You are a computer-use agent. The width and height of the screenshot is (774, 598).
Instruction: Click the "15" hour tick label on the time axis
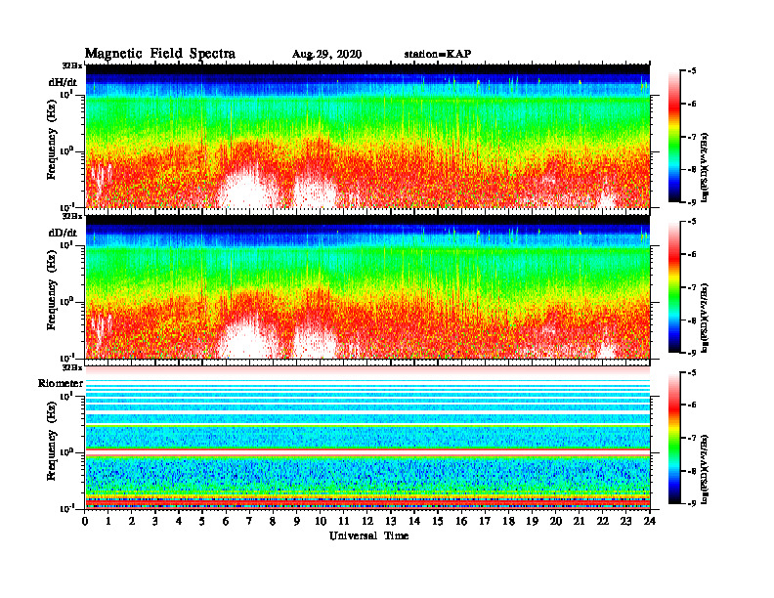438,521
